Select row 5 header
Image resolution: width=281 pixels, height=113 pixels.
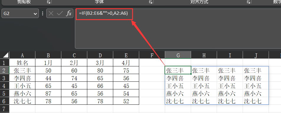point(4,93)
